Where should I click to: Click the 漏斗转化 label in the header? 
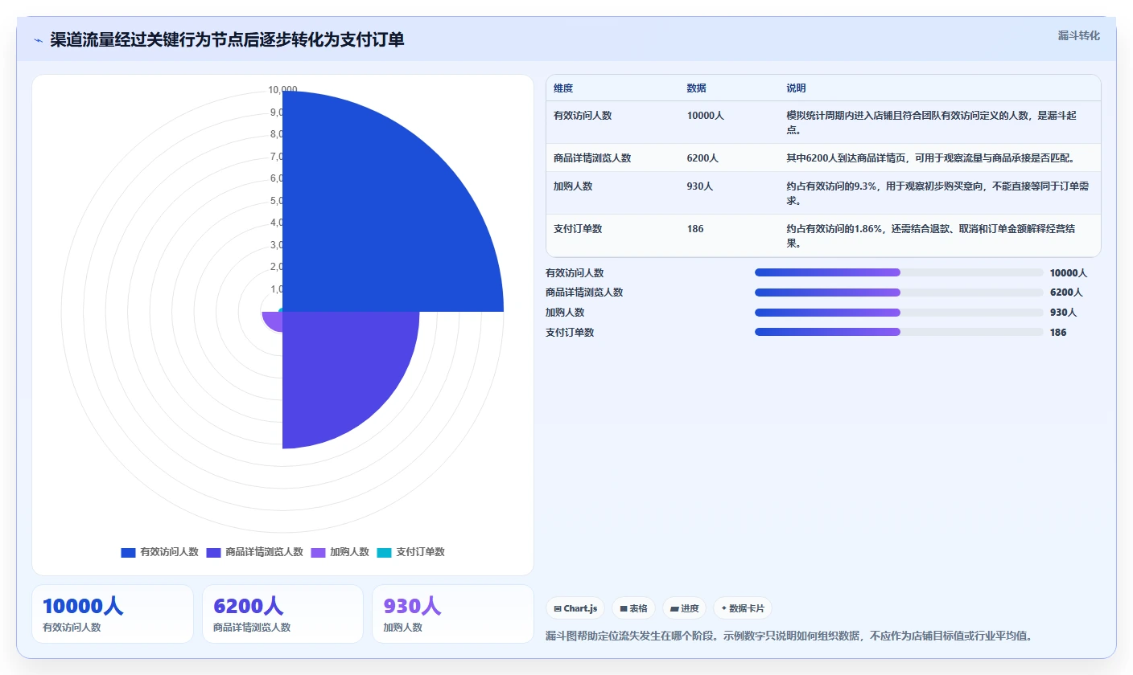tap(1078, 35)
